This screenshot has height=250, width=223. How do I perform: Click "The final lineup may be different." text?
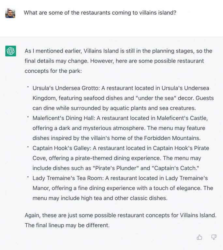coord(67,225)
